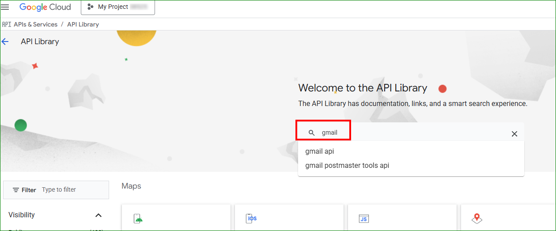Click the magnifier search icon
The height and width of the screenshot is (231, 556).
pos(311,133)
